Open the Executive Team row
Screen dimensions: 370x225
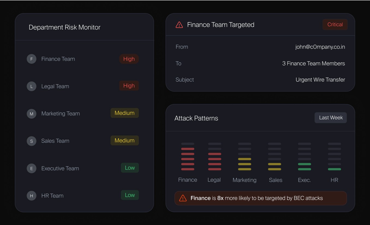[x=83, y=168]
